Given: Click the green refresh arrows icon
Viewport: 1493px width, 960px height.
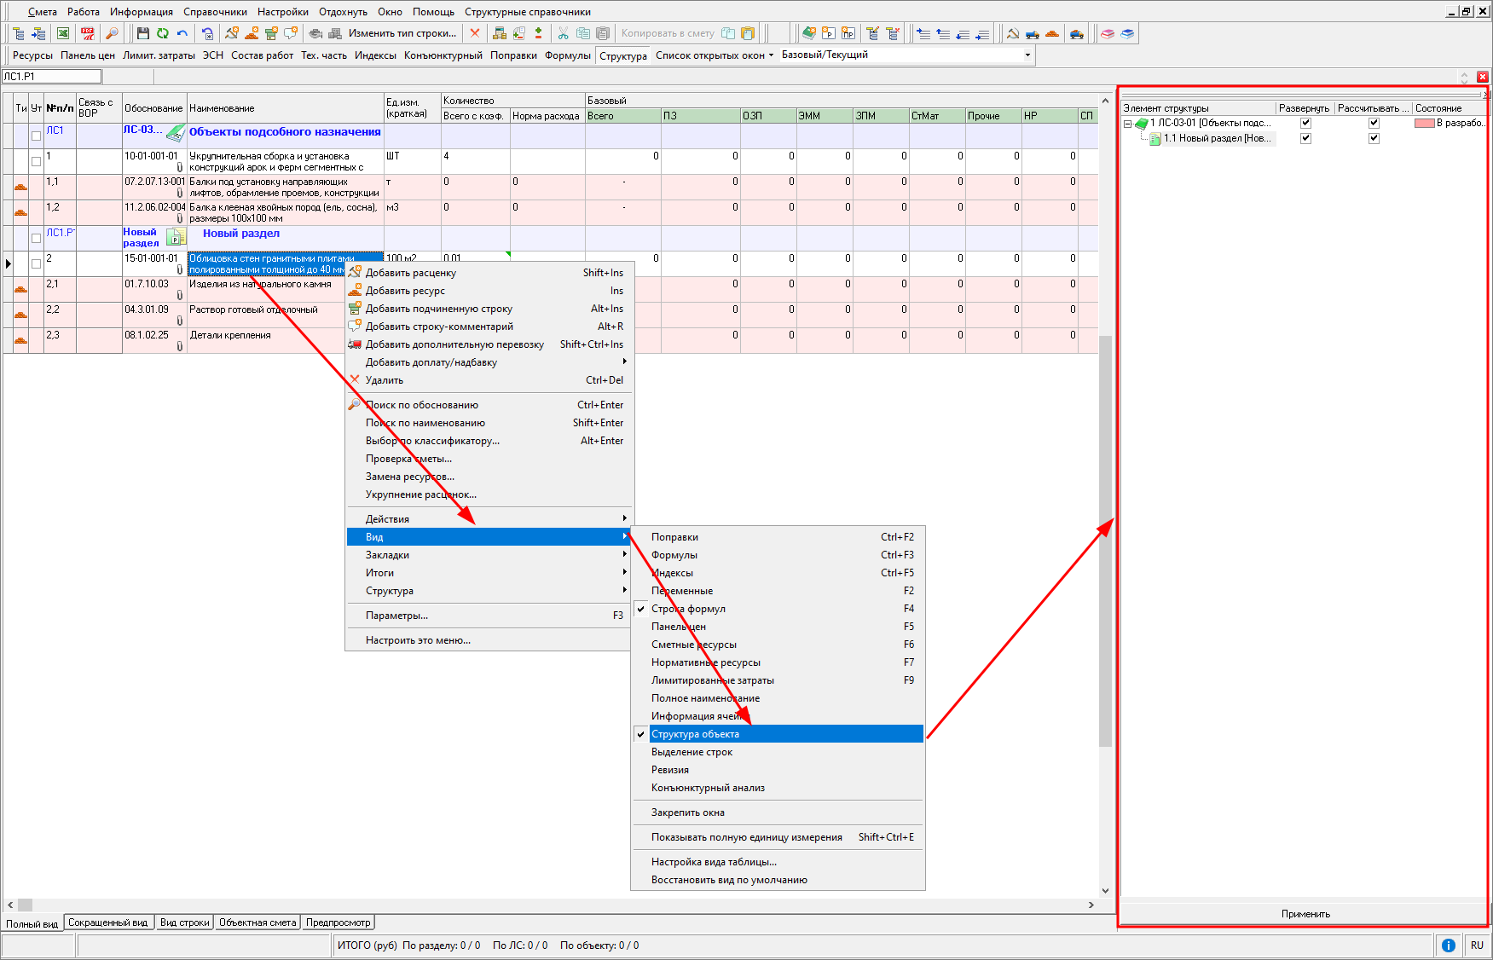Looking at the screenshot, I should (162, 33).
